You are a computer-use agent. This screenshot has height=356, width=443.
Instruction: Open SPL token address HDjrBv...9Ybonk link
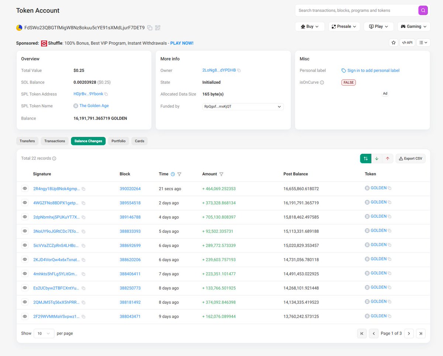(x=88, y=94)
